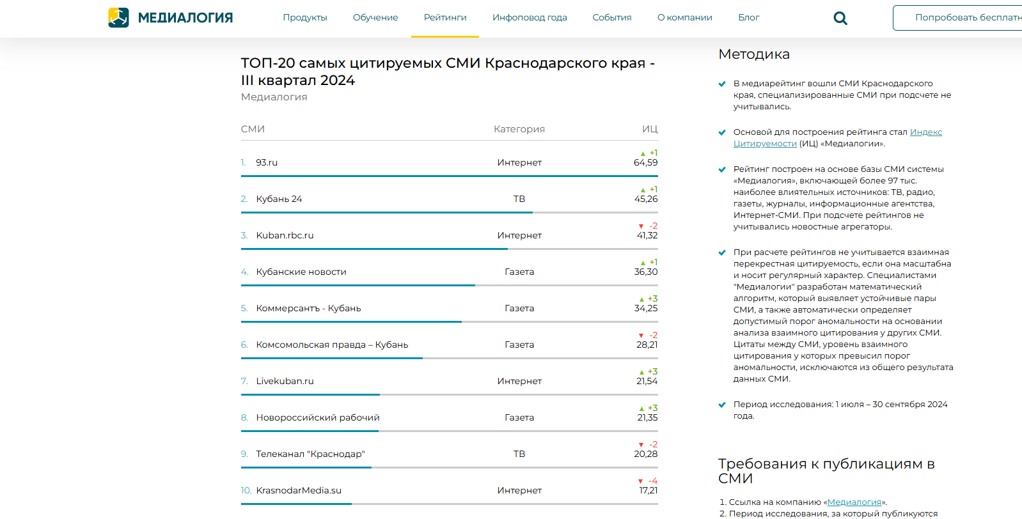Open the Обучение menu

pyautogui.click(x=375, y=18)
